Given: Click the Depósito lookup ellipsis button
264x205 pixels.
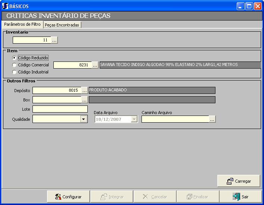Looking at the screenshot, I should click(84, 90).
